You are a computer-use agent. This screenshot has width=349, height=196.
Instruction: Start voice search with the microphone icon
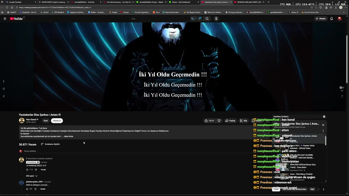pos(216,19)
